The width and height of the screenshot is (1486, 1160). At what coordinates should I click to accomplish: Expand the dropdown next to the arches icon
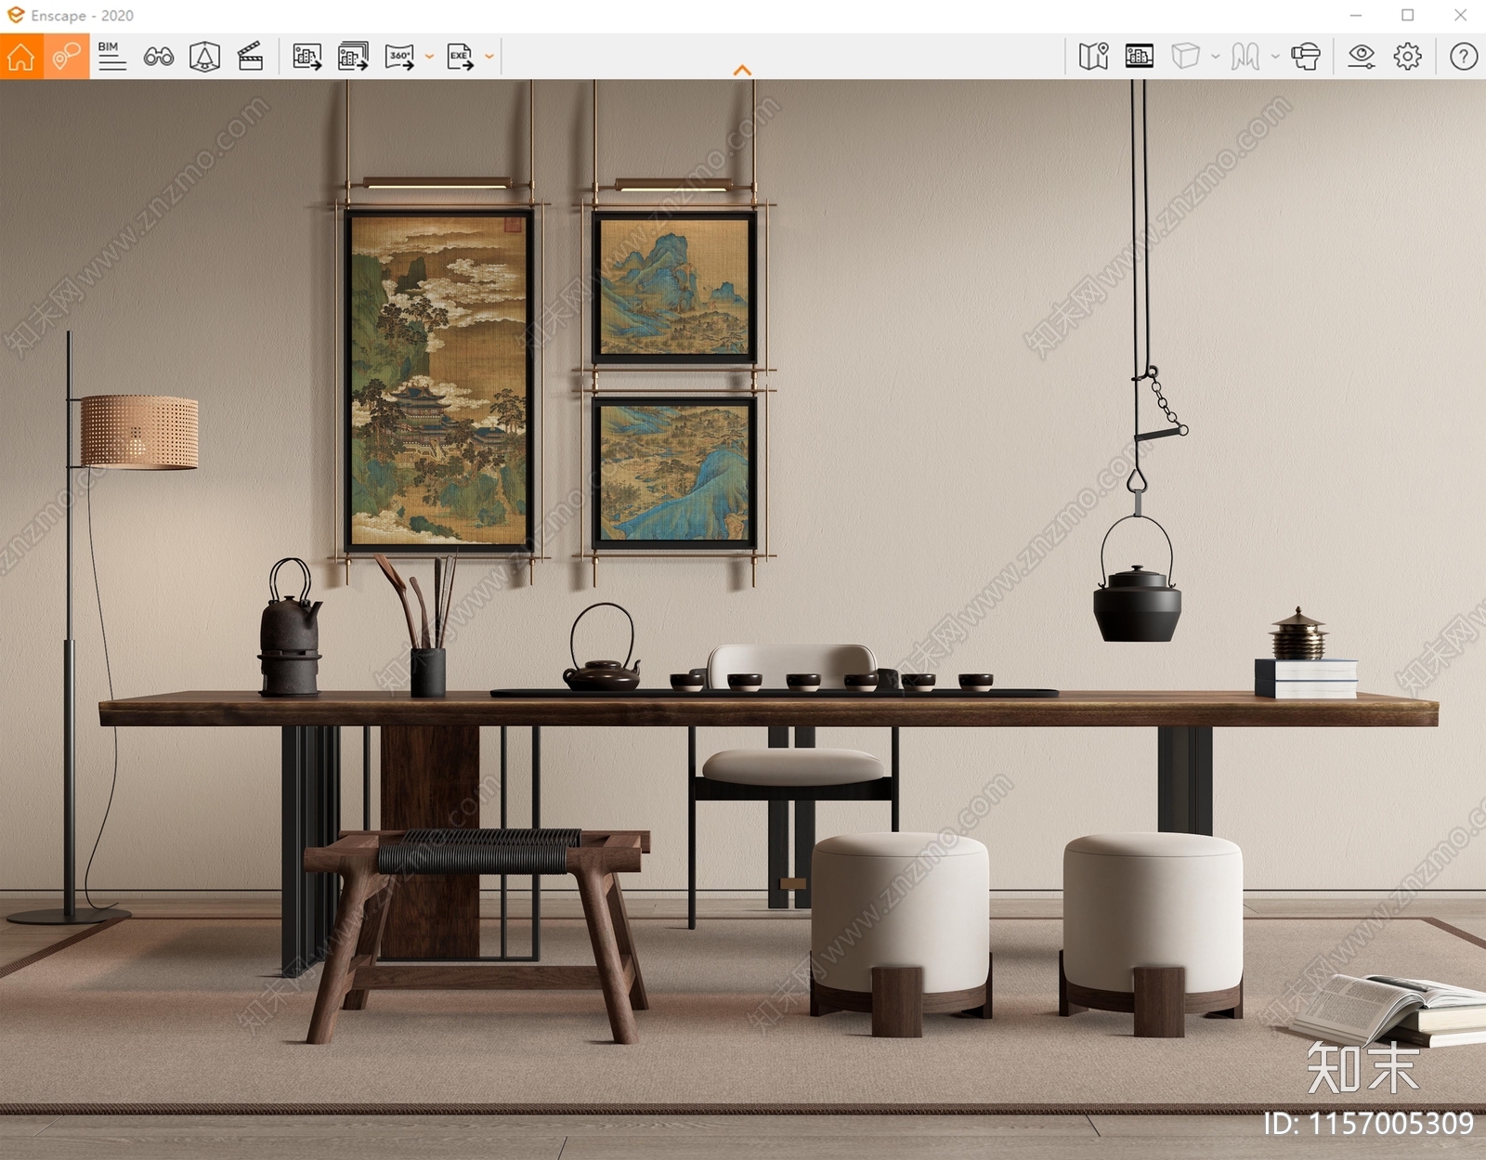coord(1275,57)
